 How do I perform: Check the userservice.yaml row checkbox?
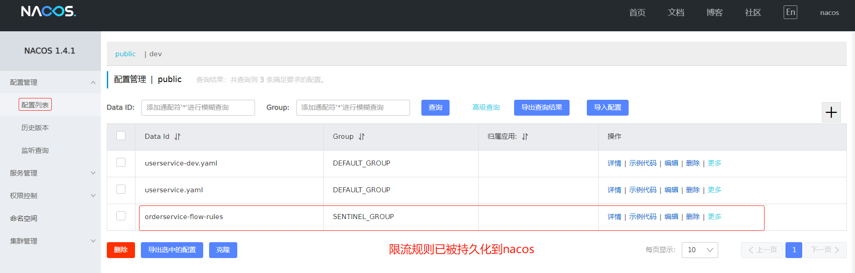121,189
